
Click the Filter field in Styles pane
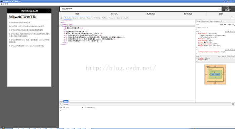tap(207, 24)
